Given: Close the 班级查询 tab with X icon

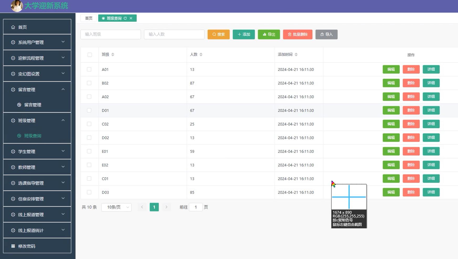Looking at the screenshot, I should coord(131,18).
